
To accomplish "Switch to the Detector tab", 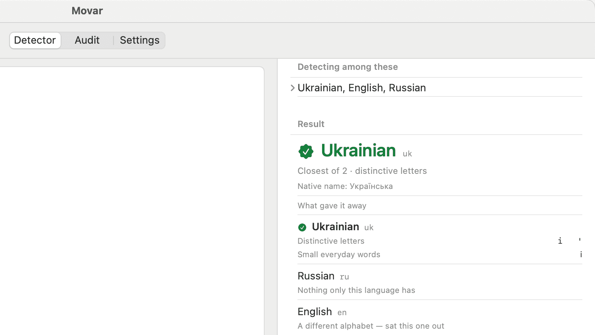I will pyautogui.click(x=35, y=40).
